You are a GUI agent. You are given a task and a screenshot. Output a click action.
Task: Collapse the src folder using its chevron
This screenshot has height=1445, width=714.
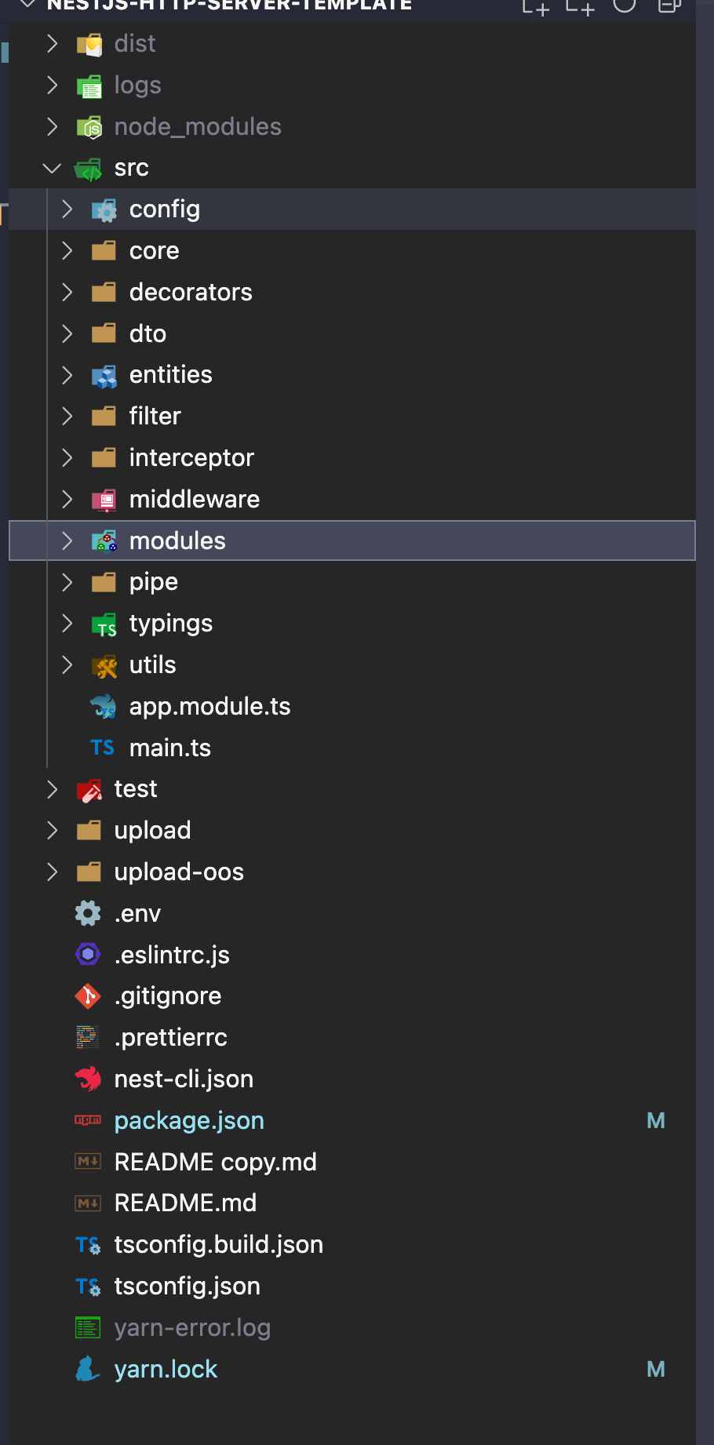(x=53, y=168)
